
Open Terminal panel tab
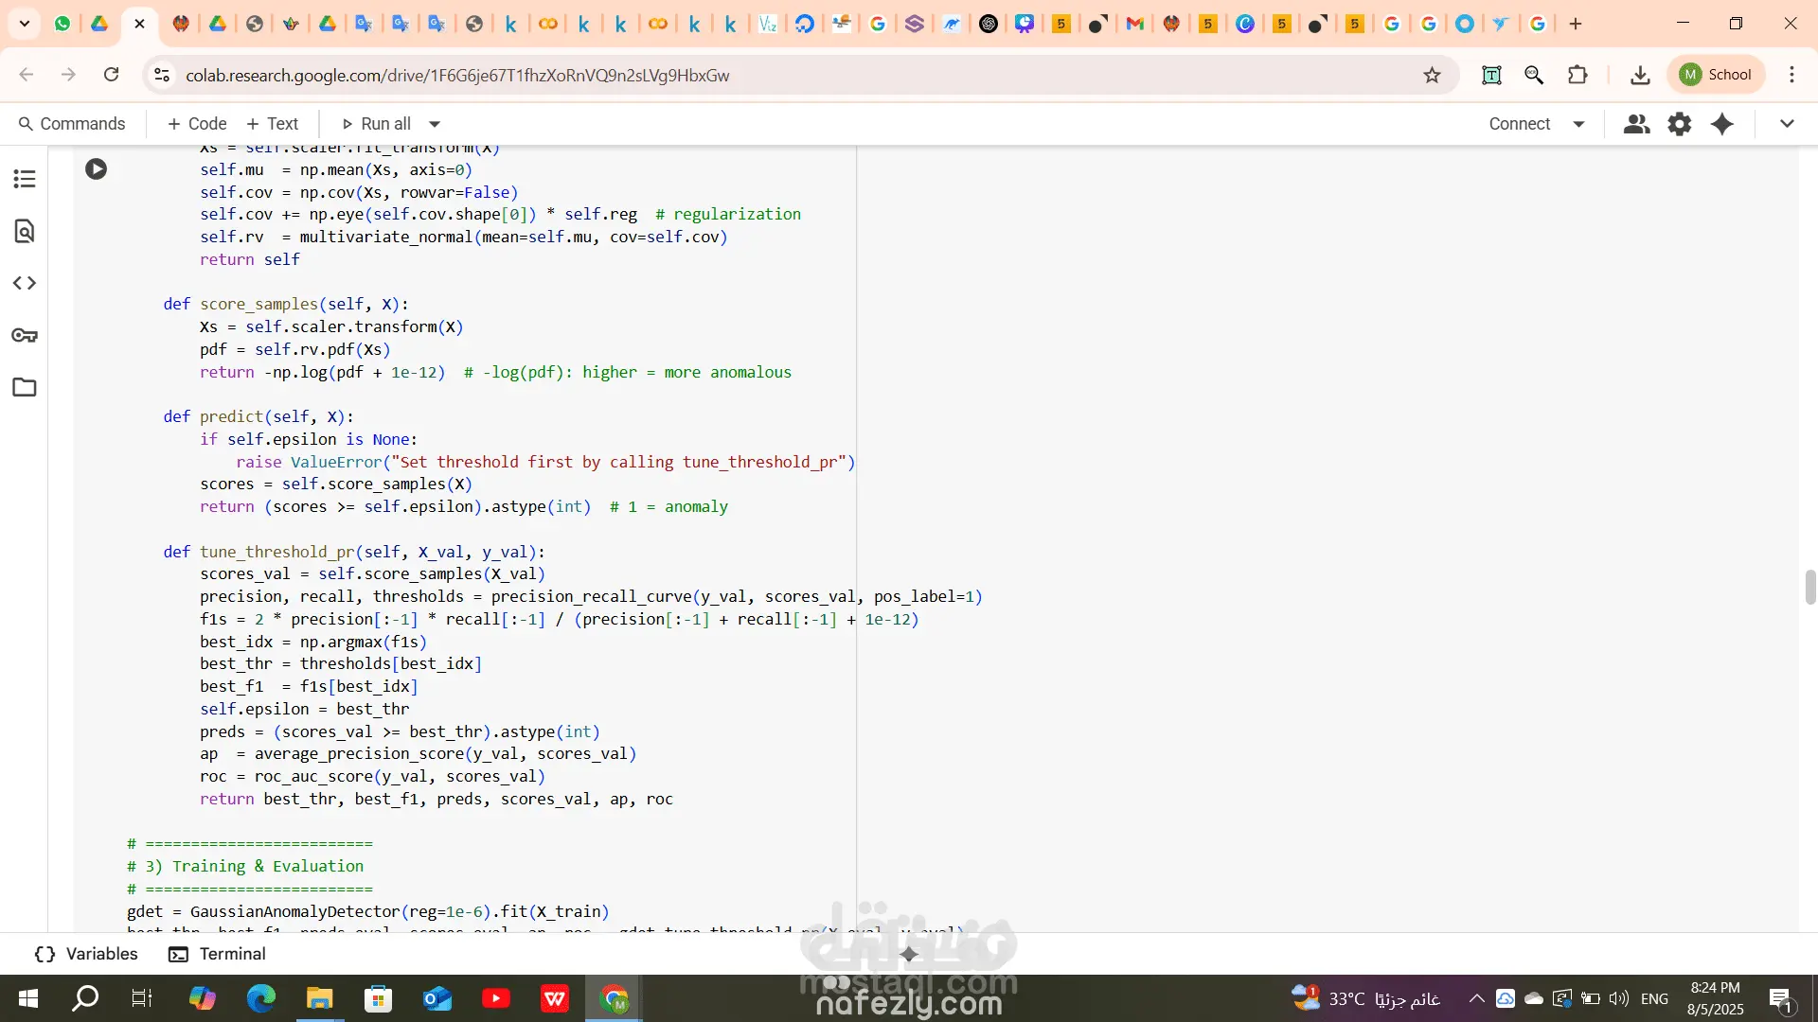point(217,954)
